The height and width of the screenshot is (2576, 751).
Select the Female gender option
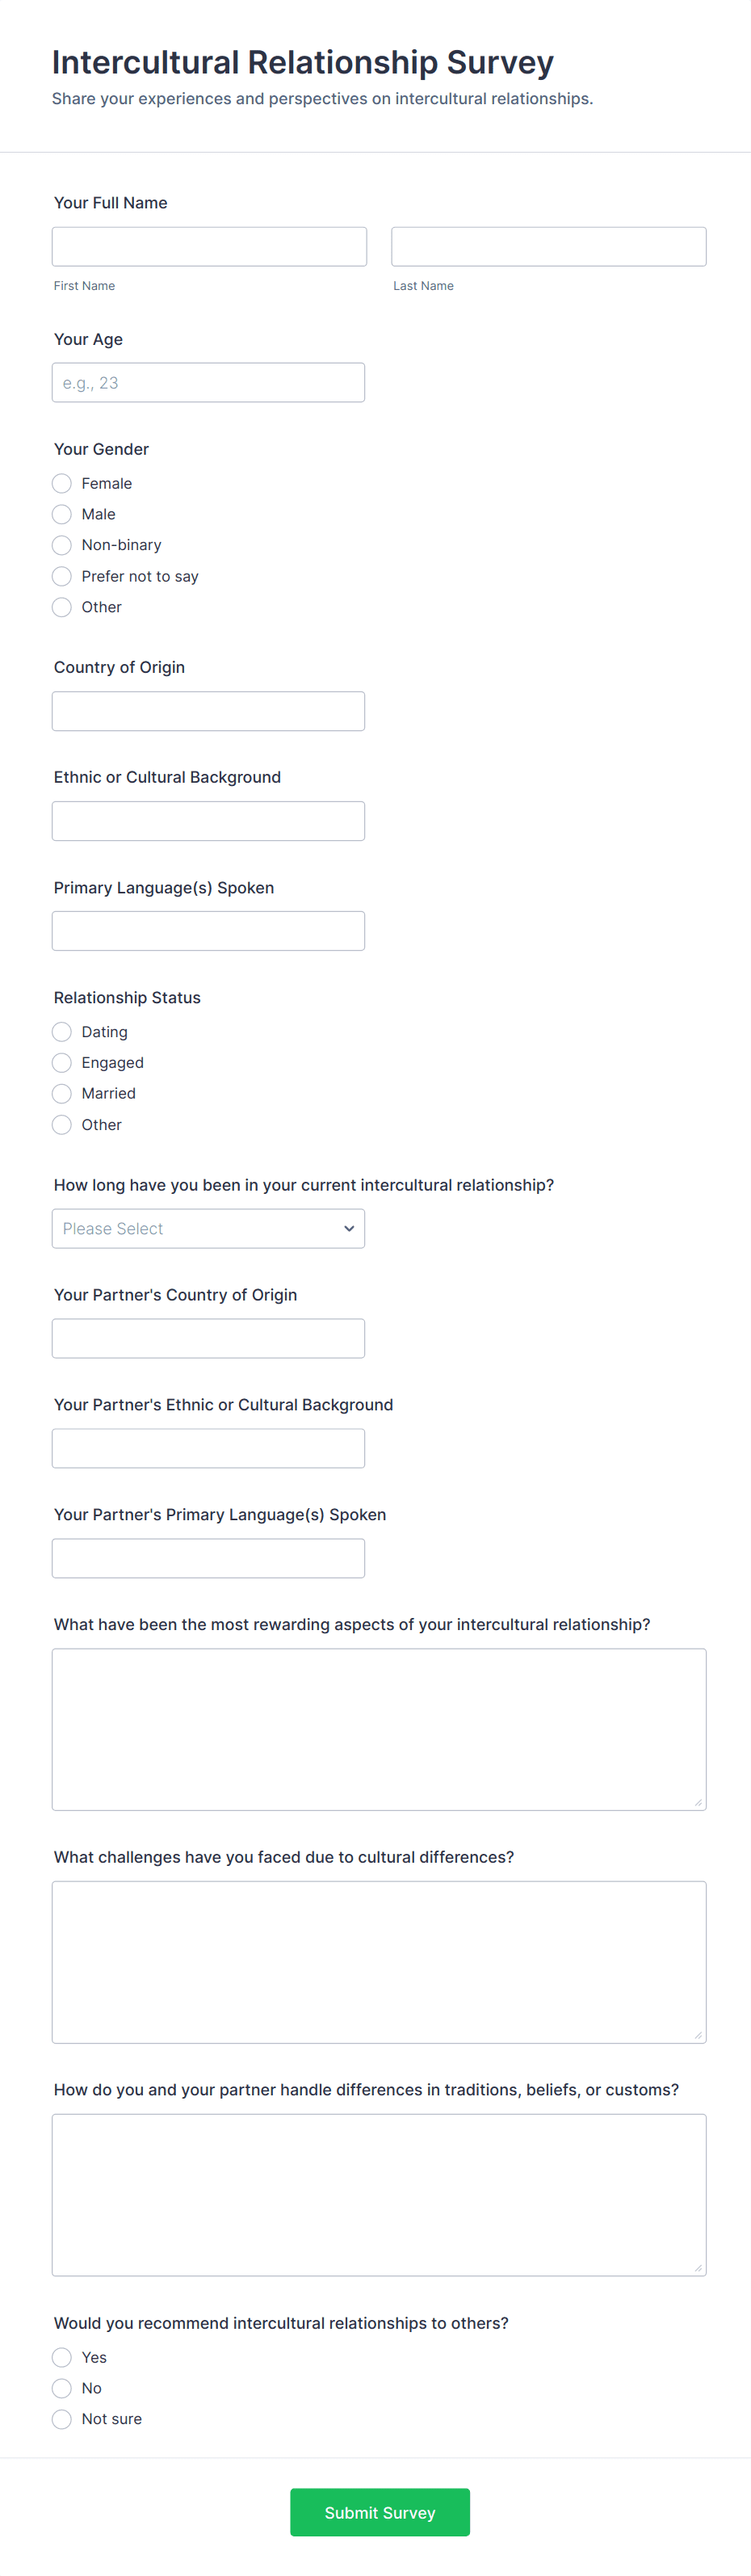(62, 483)
